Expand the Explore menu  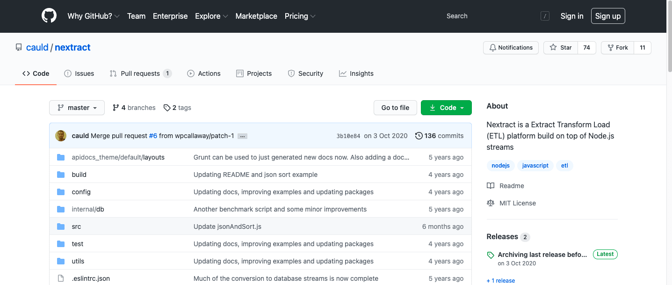(x=211, y=16)
